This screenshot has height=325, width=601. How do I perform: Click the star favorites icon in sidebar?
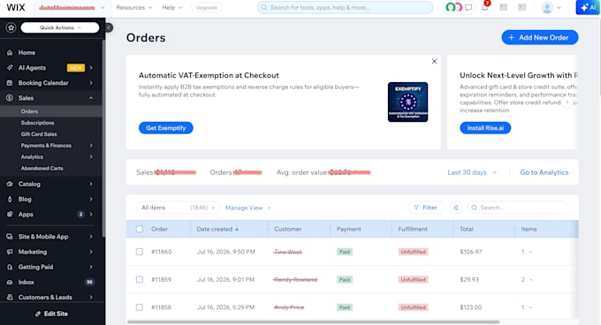[11, 27]
